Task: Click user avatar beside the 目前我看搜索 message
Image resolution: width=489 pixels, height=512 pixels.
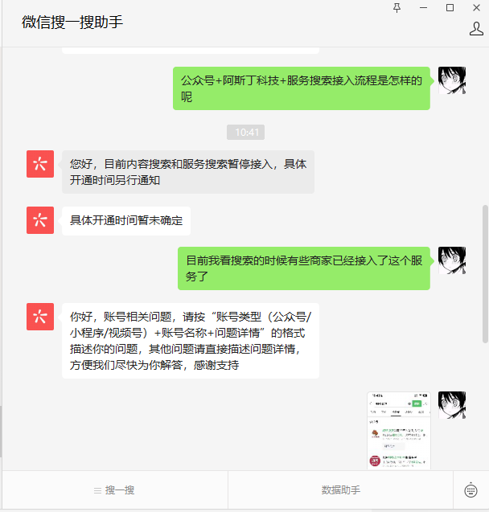Action: (x=452, y=260)
